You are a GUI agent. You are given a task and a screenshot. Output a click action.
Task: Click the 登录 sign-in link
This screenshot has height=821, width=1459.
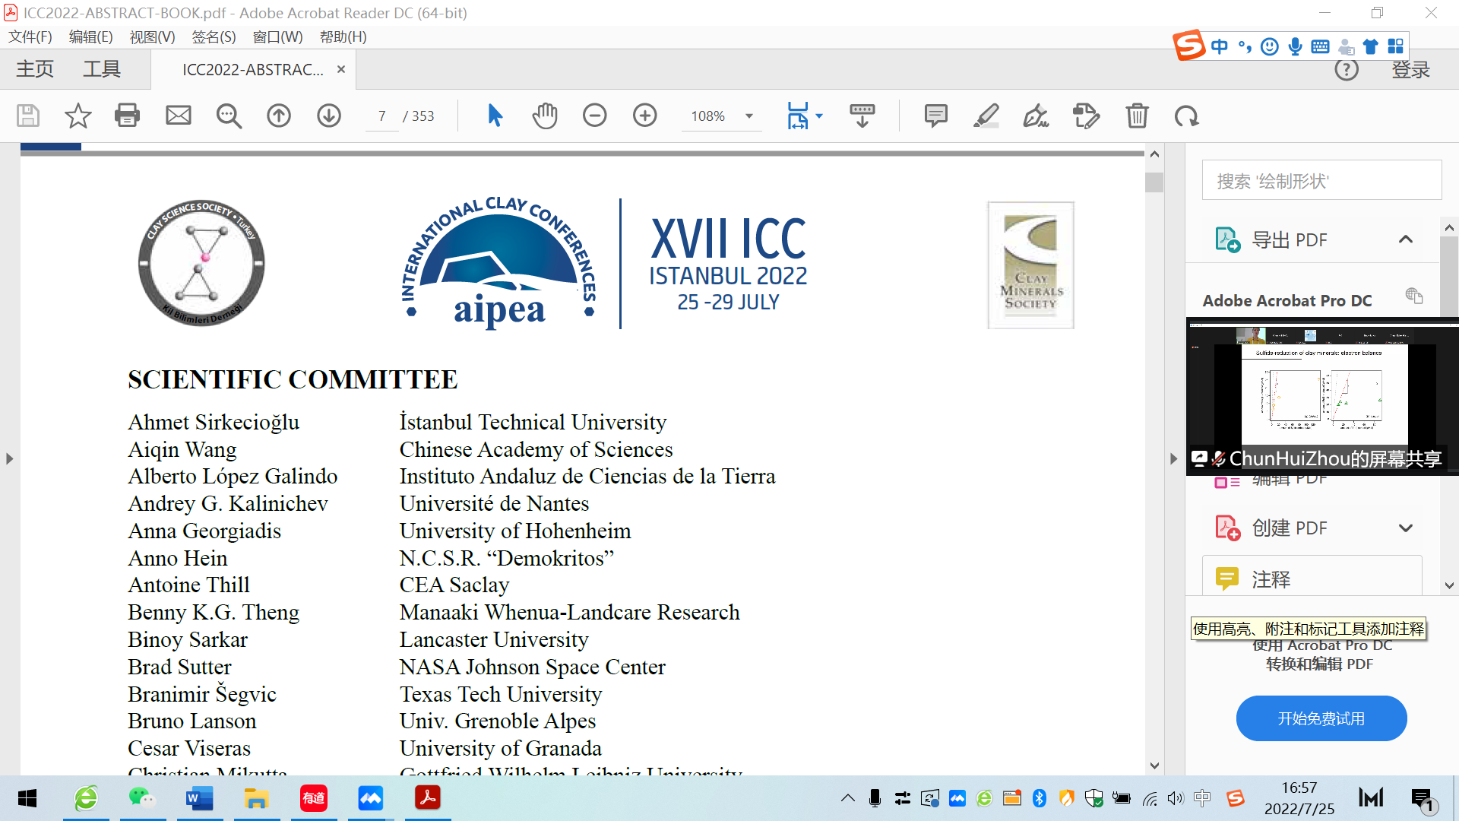1411,70
